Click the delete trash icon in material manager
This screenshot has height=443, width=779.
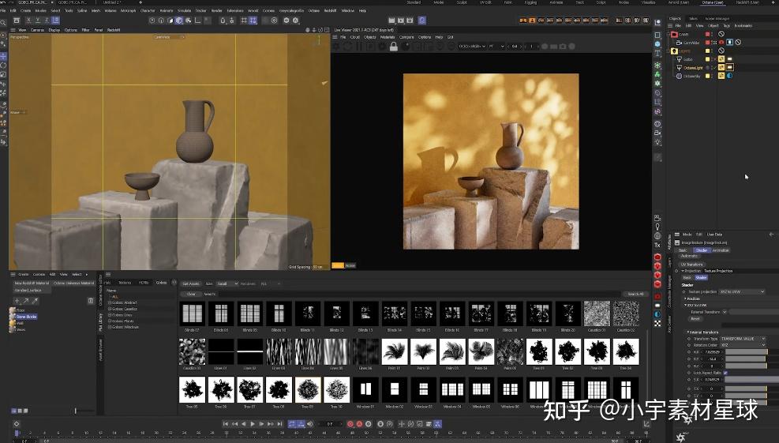tap(90, 301)
